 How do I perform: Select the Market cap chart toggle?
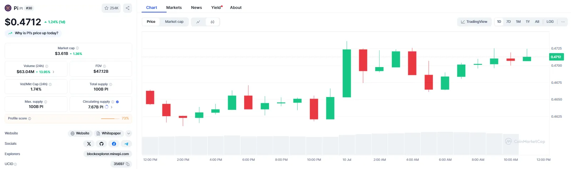coord(174,22)
